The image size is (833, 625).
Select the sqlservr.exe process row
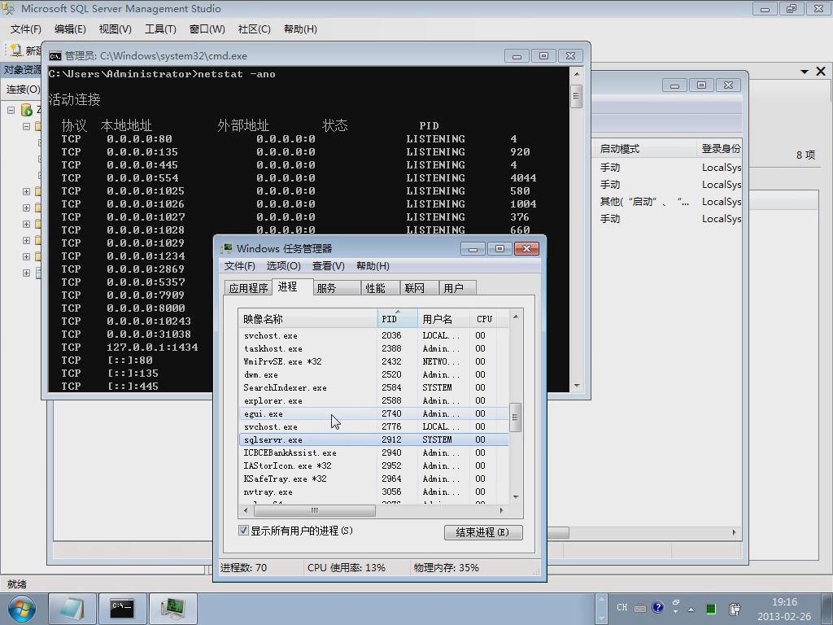pos(374,439)
